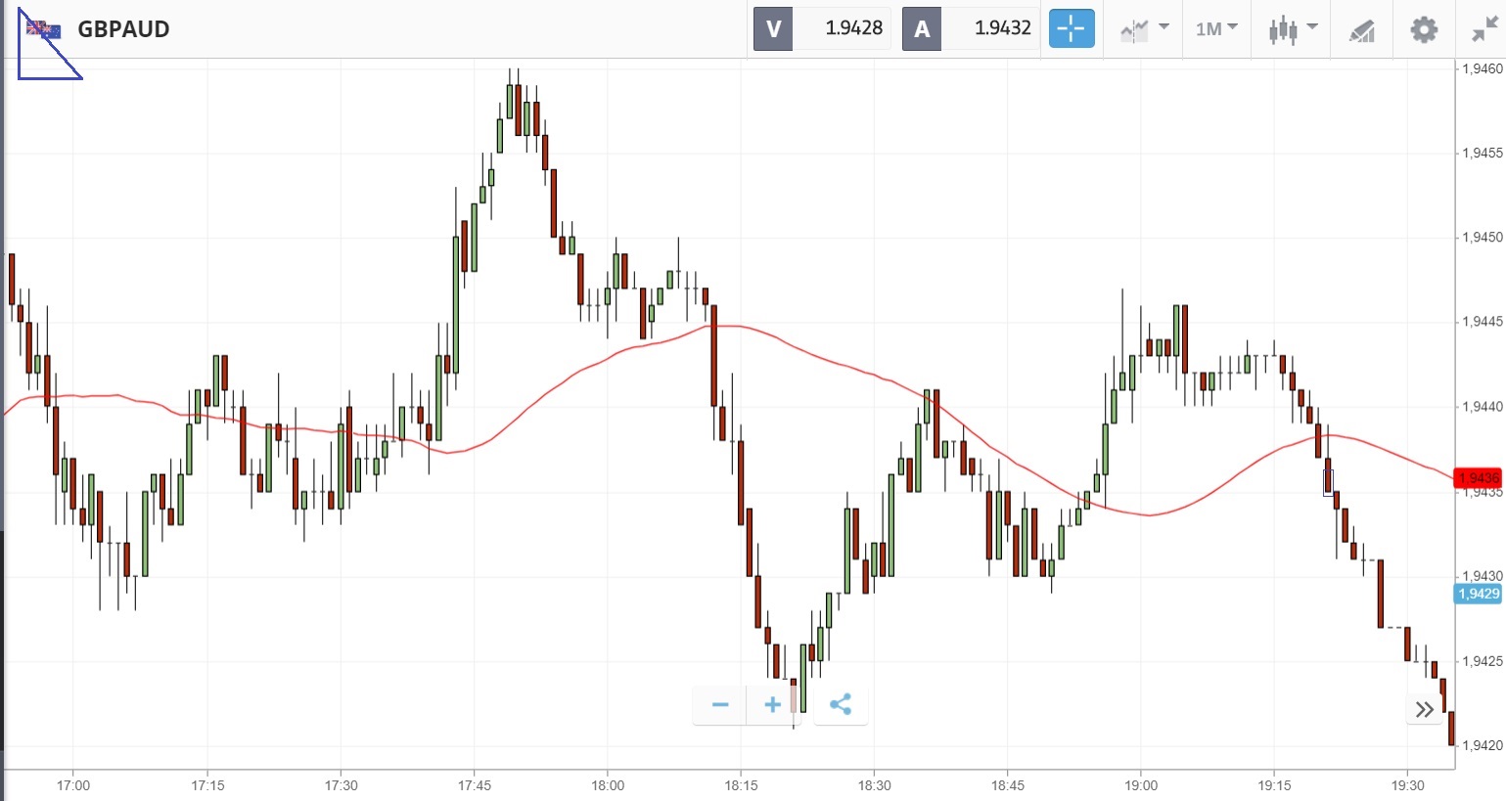Viewport: 1506px width, 801px height.
Task: Zoom out chart with minus button
Action: pyautogui.click(x=720, y=704)
